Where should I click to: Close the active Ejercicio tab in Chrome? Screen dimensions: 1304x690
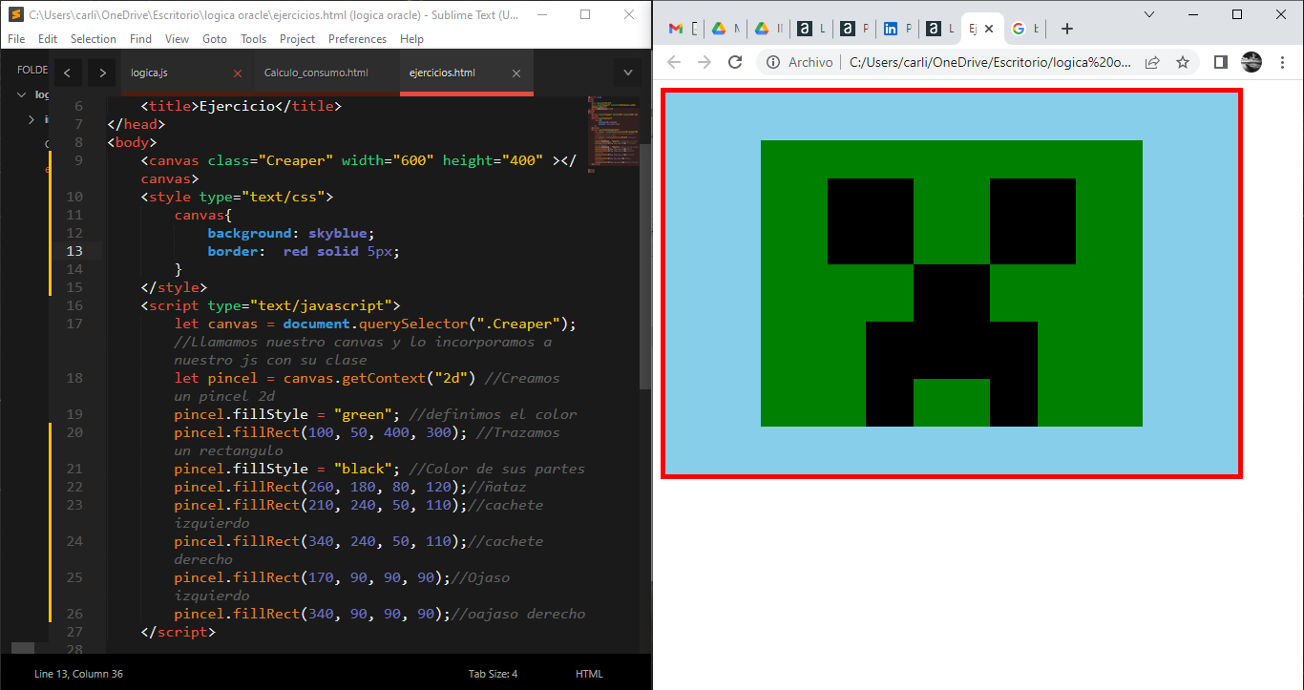(989, 29)
